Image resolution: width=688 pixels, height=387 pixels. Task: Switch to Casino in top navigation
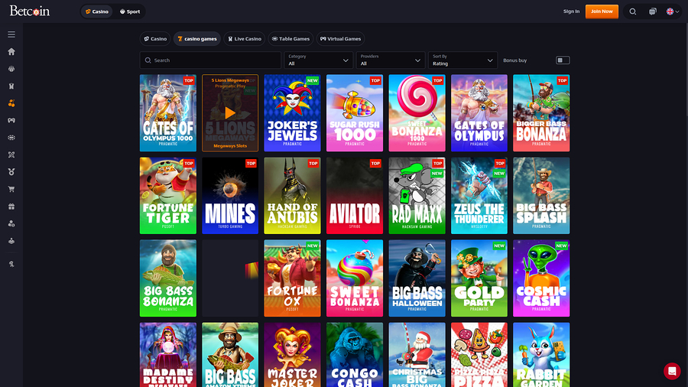click(x=97, y=11)
